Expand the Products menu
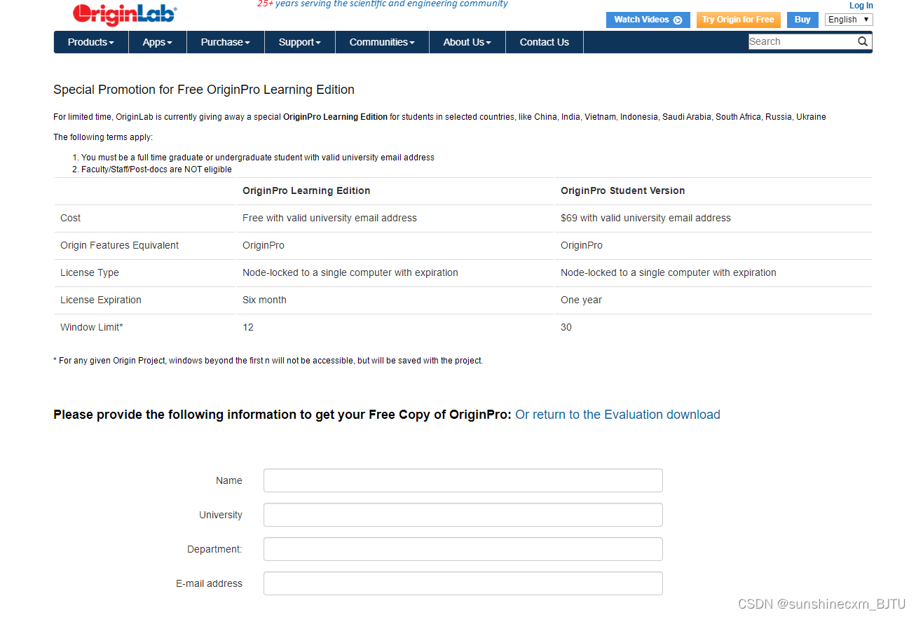916x617 pixels. (x=91, y=42)
